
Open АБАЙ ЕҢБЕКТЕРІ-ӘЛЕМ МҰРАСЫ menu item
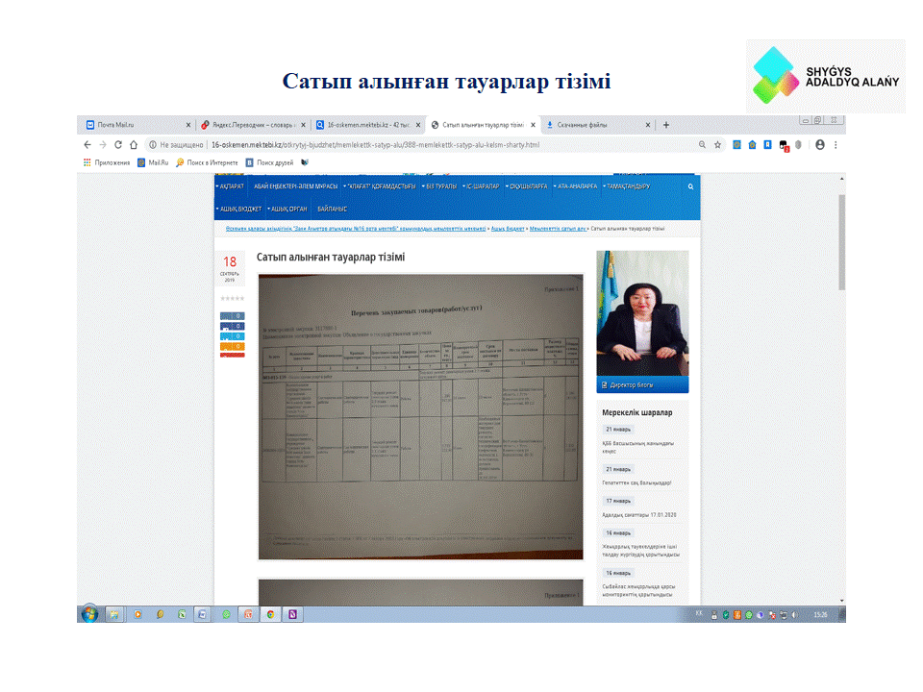click(295, 186)
